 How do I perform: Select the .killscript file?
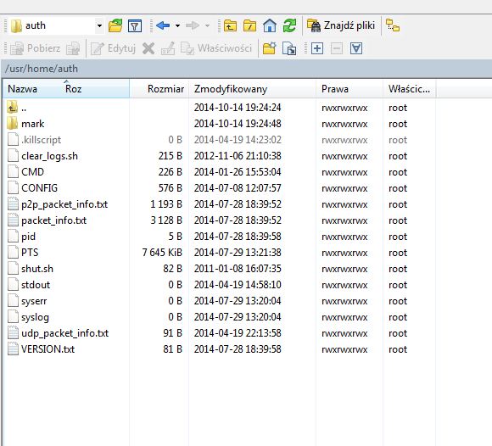pyautogui.click(x=220, y=140)
